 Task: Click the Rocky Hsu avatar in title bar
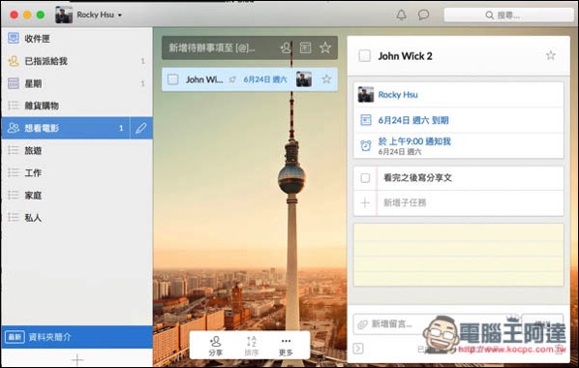pos(64,15)
